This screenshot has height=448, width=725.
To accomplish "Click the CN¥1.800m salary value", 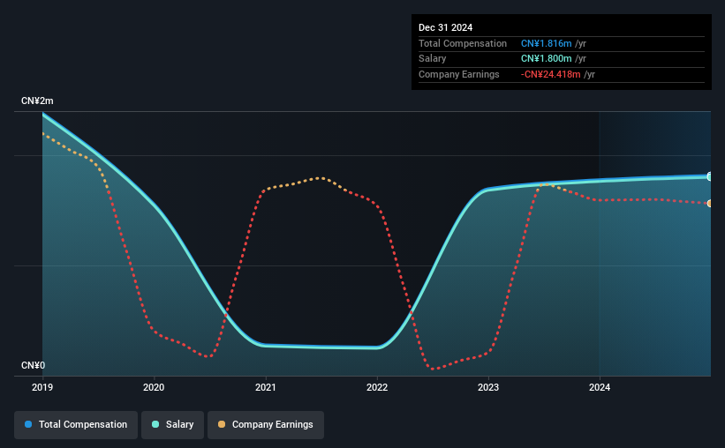I will coord(546,59).
